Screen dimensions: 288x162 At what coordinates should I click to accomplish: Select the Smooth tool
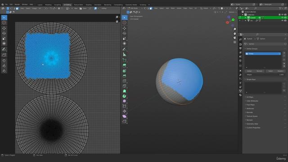[125, 101]
